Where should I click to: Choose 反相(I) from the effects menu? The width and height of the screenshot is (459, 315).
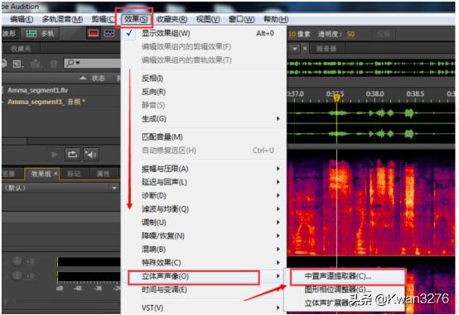(x=204, y=78)
